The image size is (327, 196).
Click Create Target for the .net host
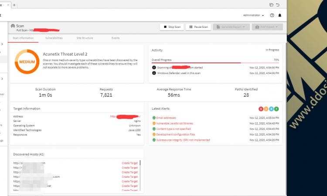(x=130, y=186)
